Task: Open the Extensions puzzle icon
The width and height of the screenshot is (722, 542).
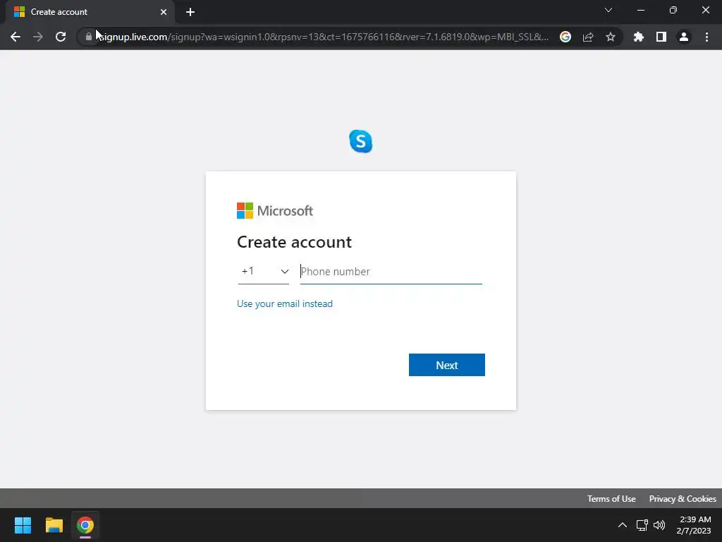Action: pos(639,37)
